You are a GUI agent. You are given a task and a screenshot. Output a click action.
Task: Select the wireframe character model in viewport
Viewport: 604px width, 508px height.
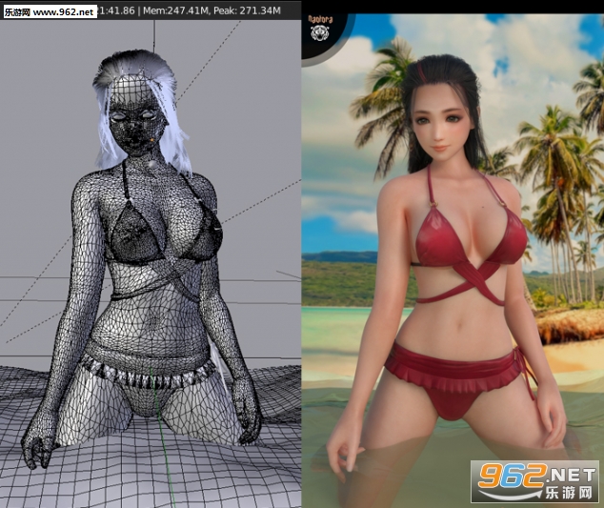pyautogui.click(x=141, y=257)
